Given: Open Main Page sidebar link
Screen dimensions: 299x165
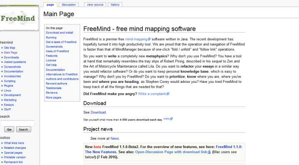Looking at the screenshot, I should coord(11,53).
